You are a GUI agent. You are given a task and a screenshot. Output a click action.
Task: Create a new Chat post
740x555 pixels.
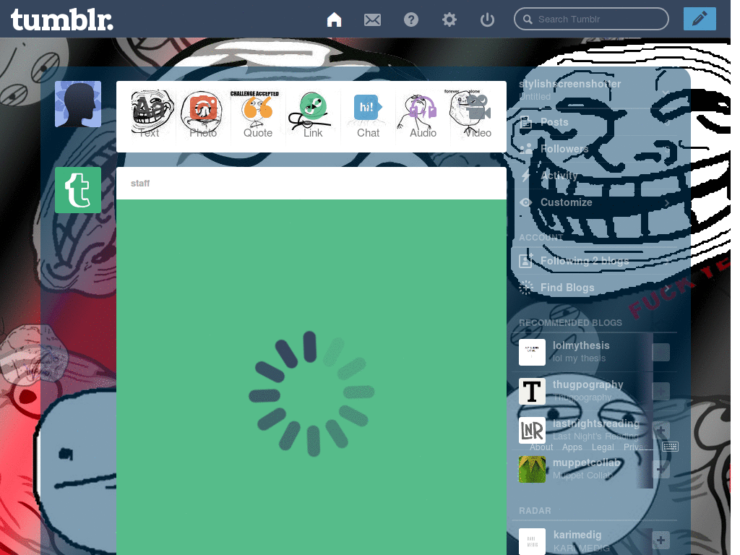(x=368, y=115)
